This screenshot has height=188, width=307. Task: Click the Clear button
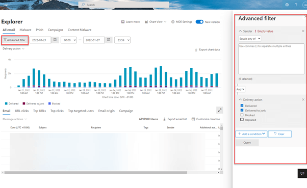[x=280, y=134]
